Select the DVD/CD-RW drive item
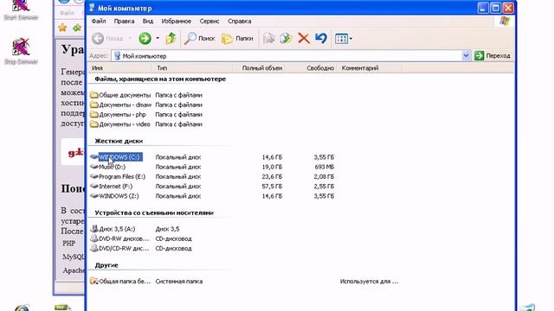Viewport: 554px width, 311px height. click(x=119, y=248)
